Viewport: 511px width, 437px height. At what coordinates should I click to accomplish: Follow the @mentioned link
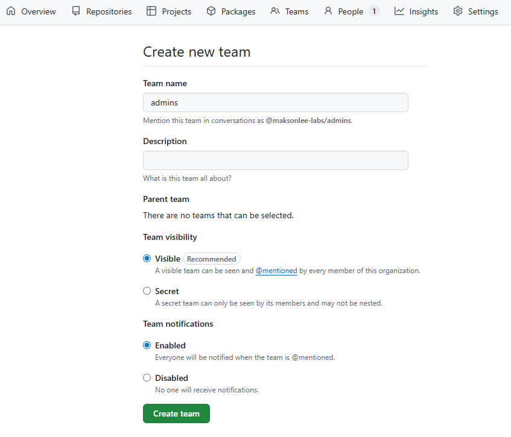click(x=276, y=271)
